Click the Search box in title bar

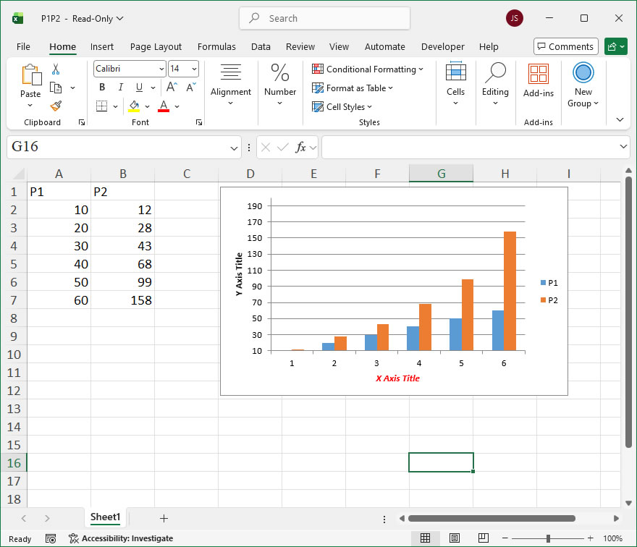[324, 18]
